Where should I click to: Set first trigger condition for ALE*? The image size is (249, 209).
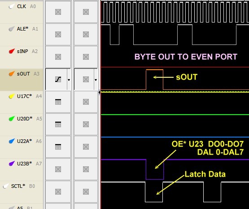(58, 34)
